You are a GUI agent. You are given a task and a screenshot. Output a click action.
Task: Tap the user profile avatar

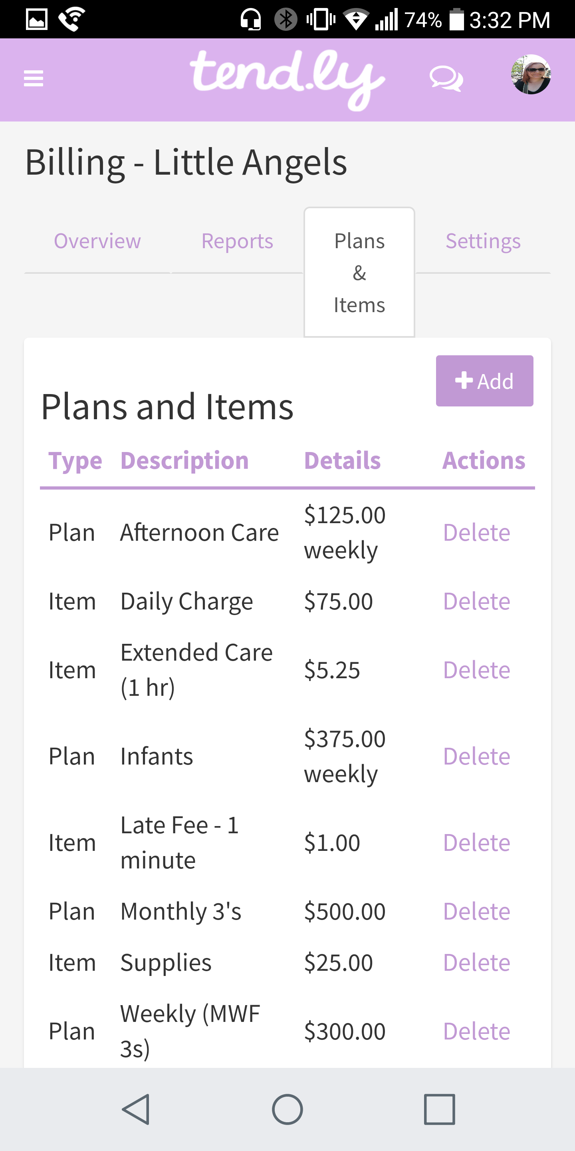[530, 75]
